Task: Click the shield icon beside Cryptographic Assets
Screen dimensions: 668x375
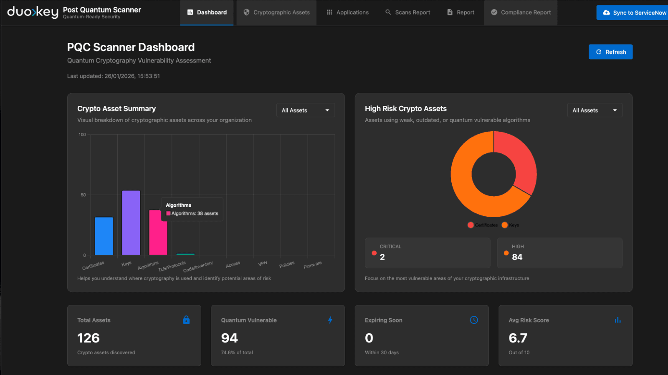Action: 246,12
